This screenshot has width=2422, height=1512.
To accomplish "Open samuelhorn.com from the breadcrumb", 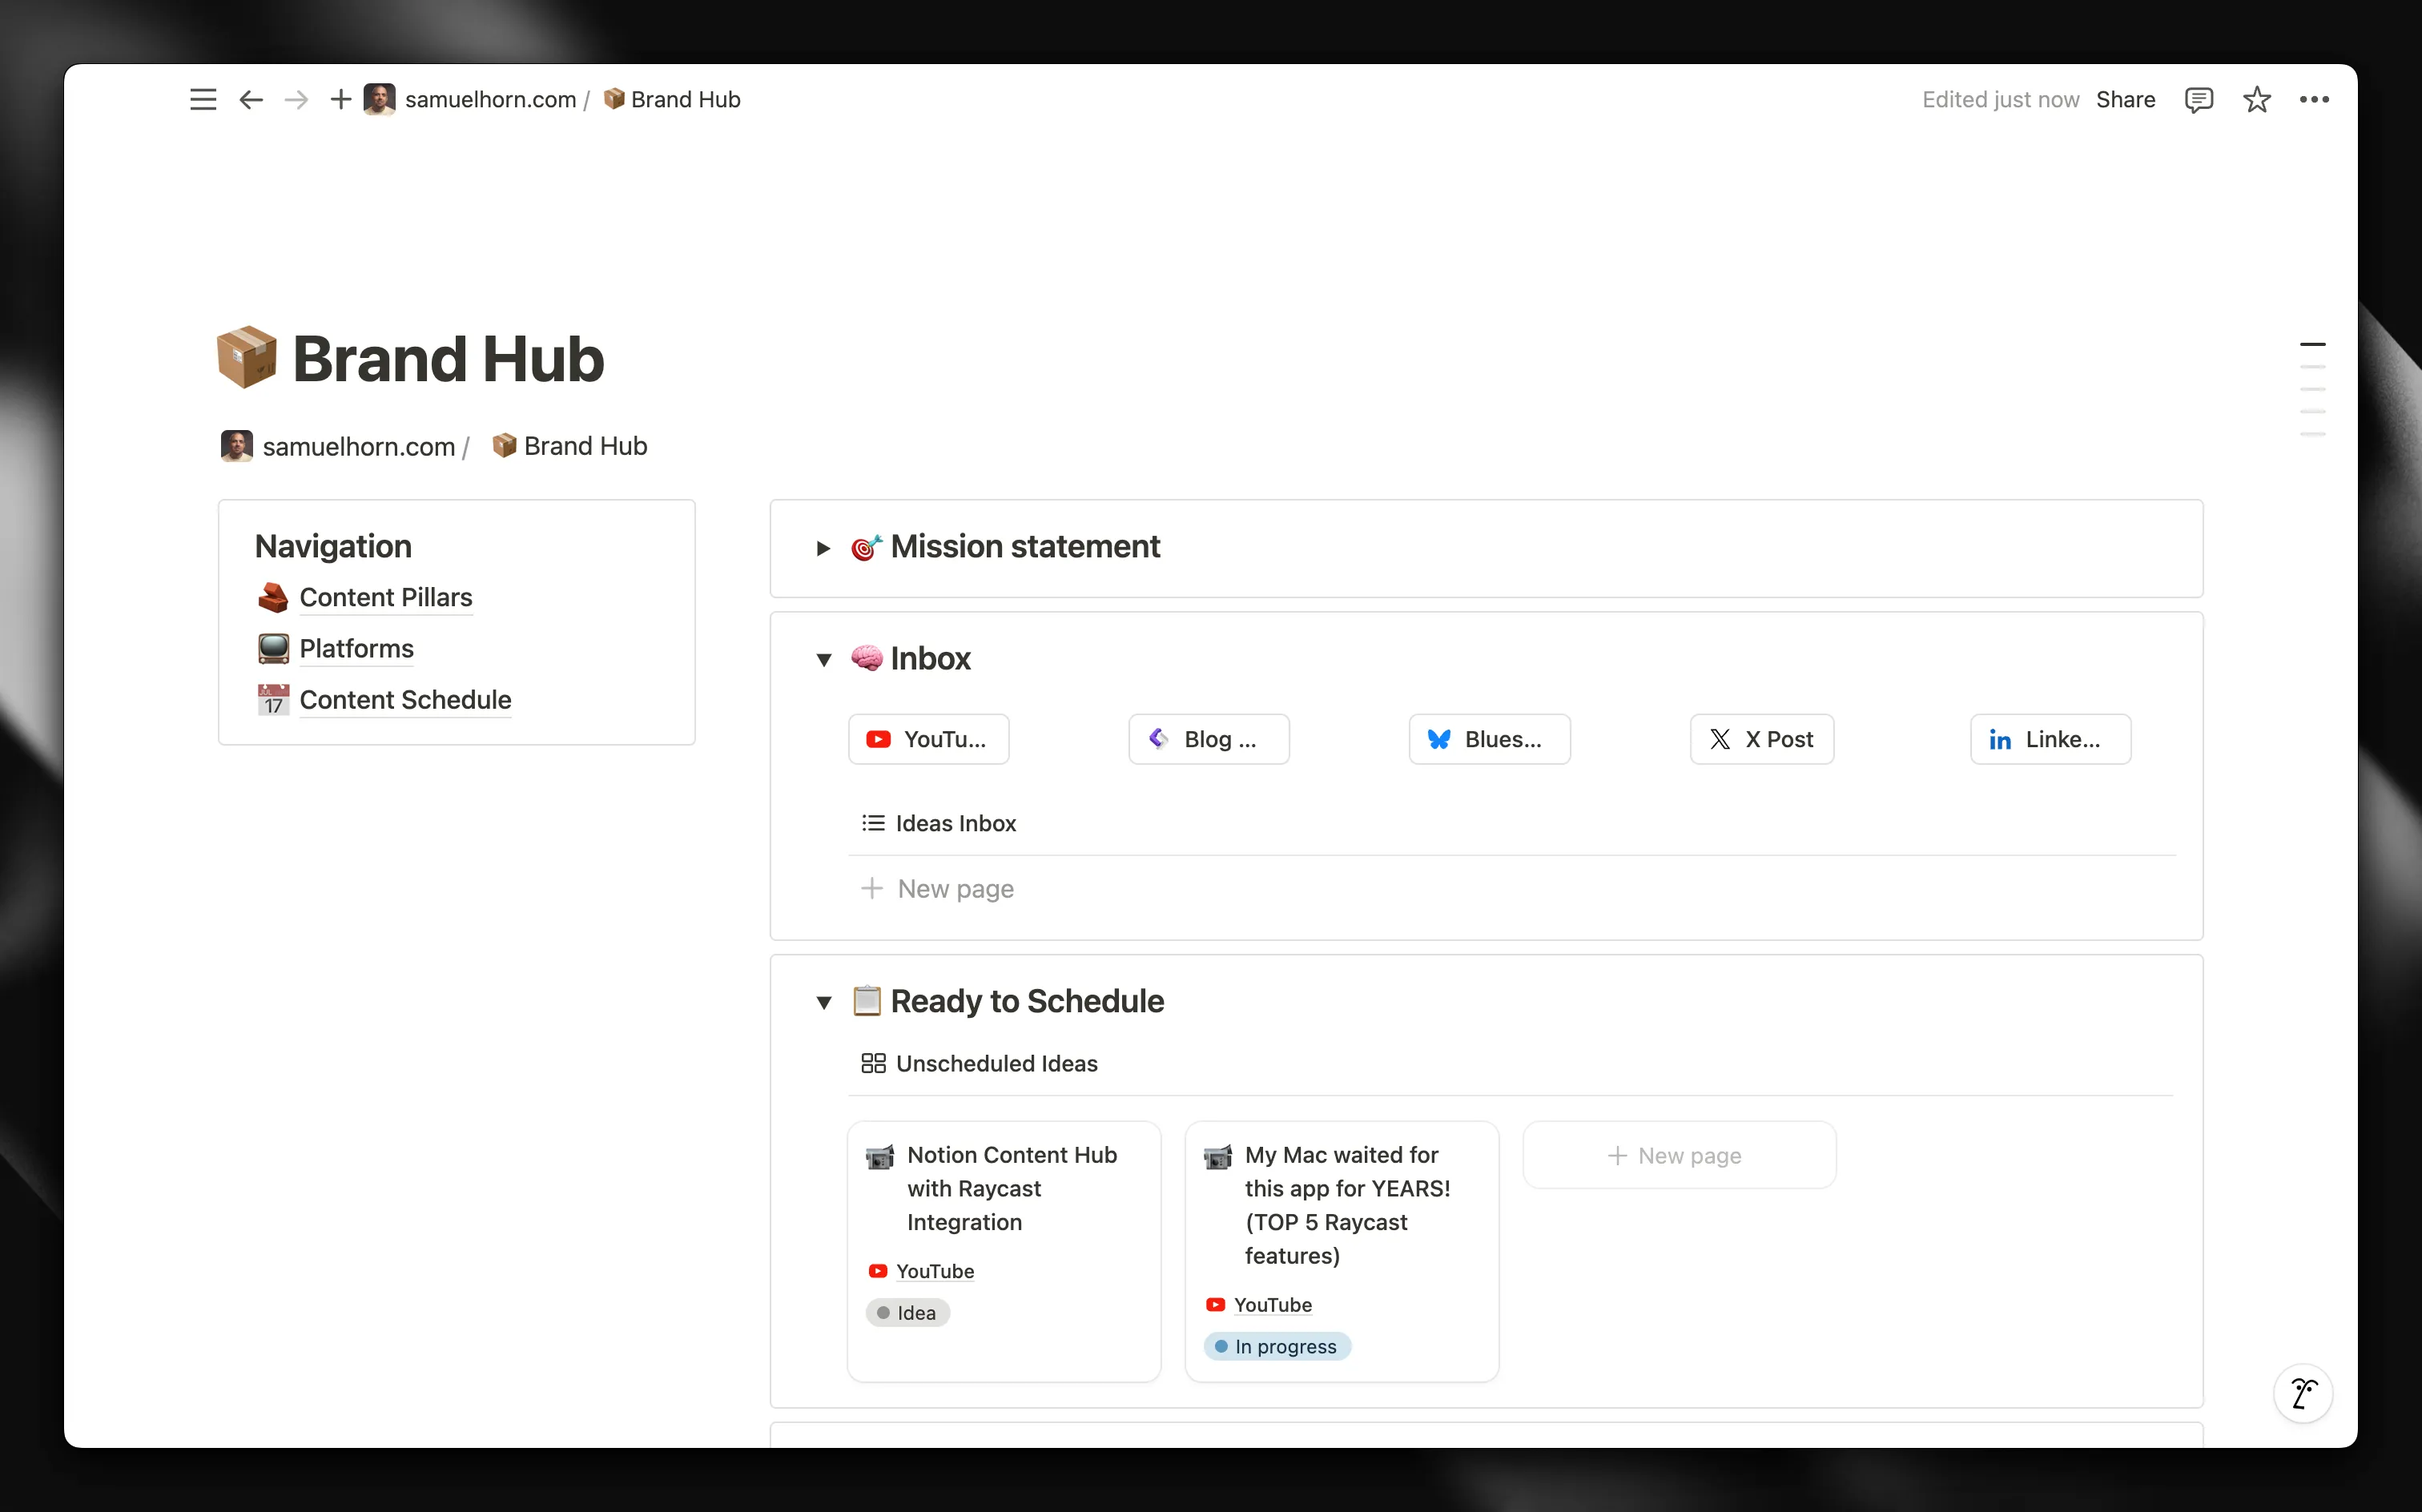I will (491, 99).
